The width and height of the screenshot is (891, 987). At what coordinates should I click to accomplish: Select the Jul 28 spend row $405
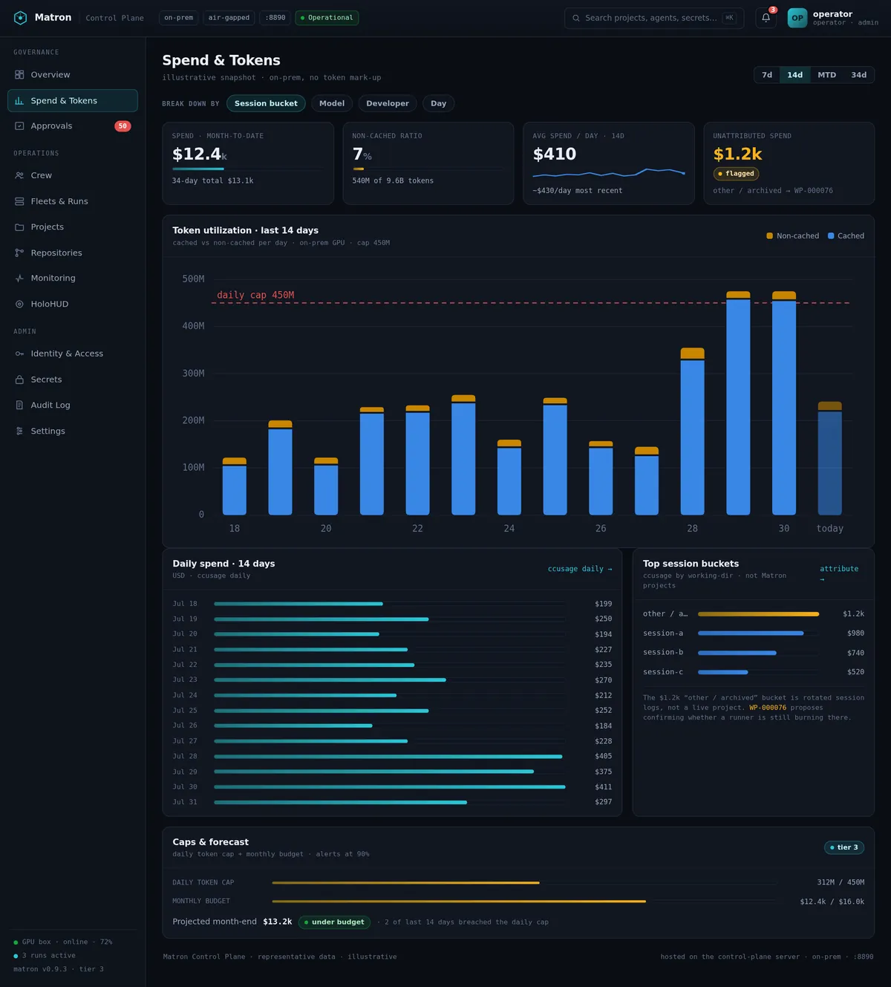pos(392,757)
